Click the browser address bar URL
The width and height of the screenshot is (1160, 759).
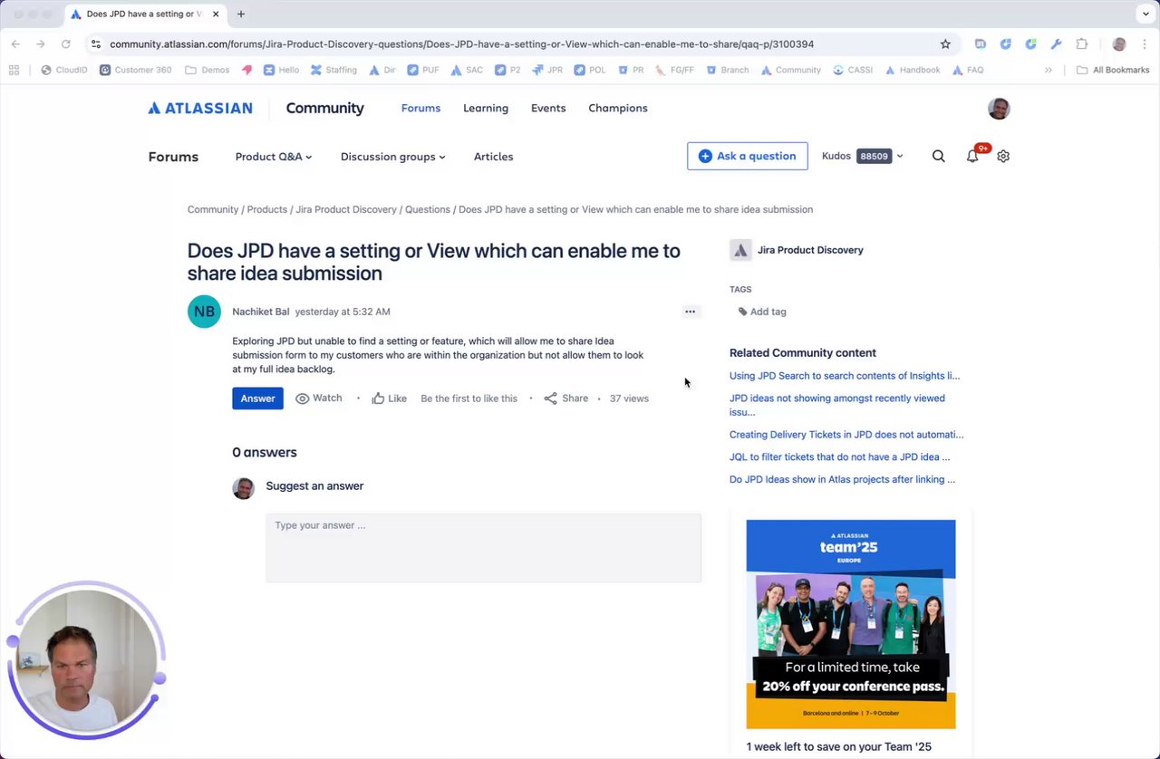click(x=462, y=43)
